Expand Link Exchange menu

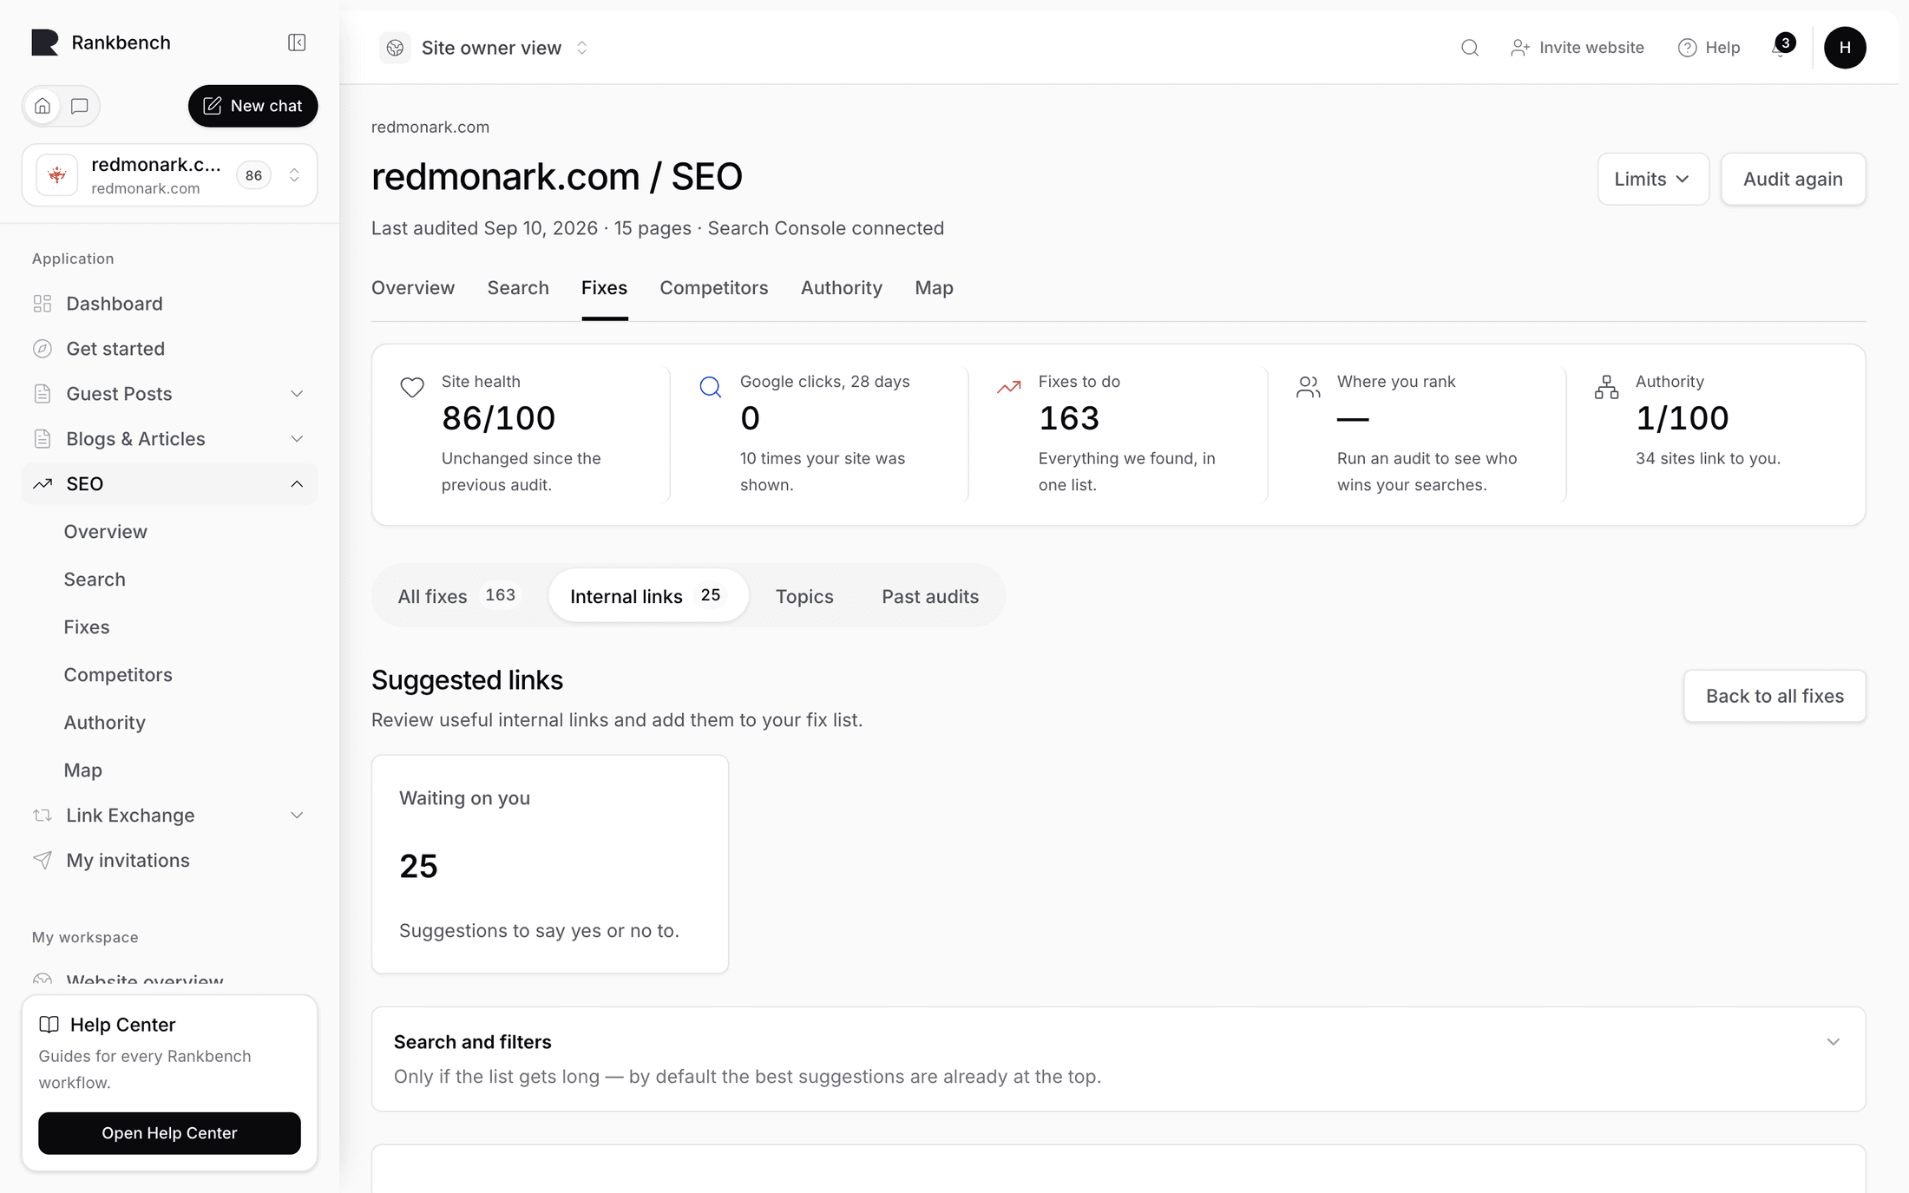(x=169, y=816)
